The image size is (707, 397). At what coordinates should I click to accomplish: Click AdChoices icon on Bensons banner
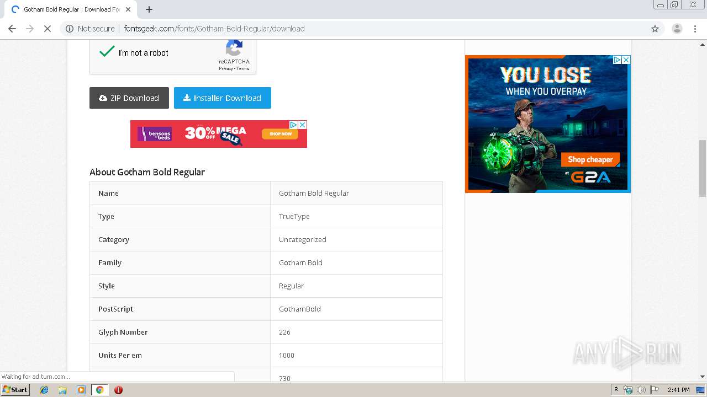coord(294,125)
